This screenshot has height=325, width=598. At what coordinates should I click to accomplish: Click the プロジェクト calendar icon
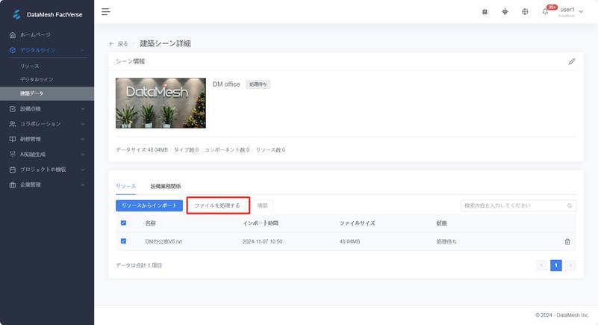13,170
